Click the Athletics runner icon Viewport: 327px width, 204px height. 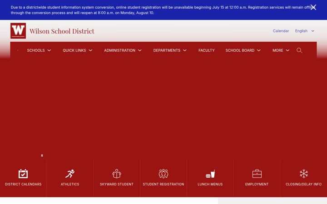tap(70, 174)
